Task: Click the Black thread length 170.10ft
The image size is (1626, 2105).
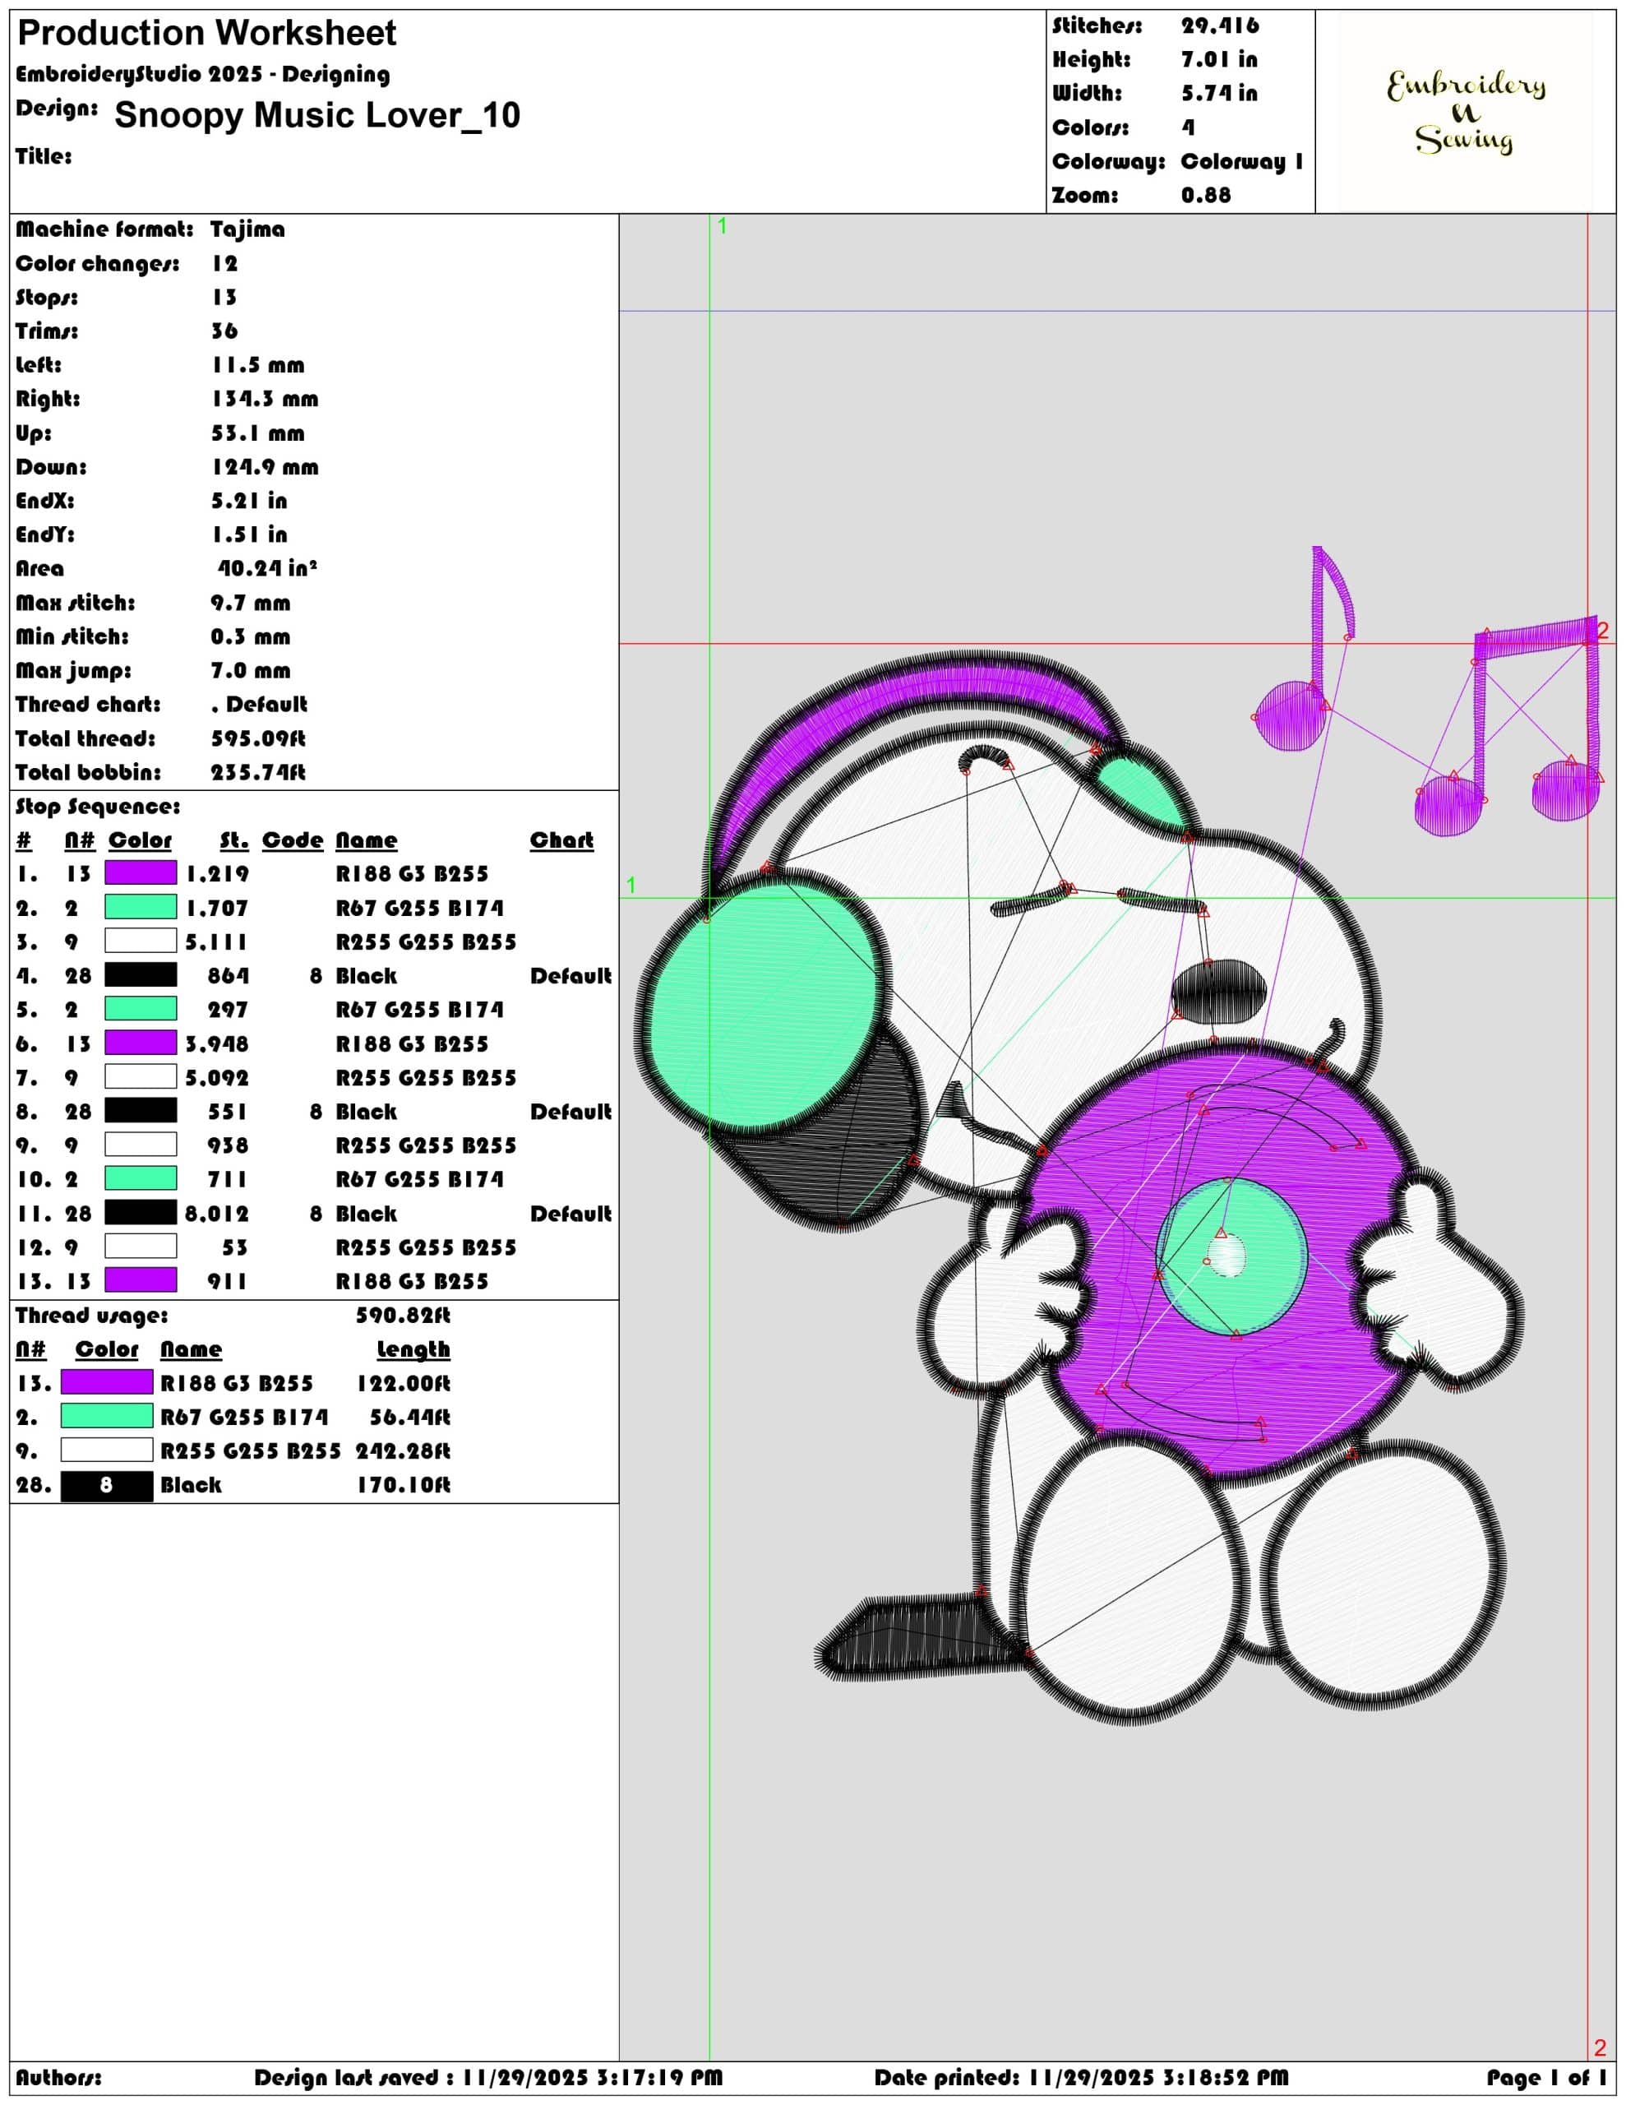Action: (404, 1484)
